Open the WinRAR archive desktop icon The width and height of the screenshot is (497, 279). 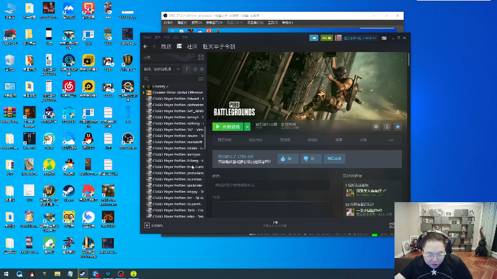click(10, 115)
